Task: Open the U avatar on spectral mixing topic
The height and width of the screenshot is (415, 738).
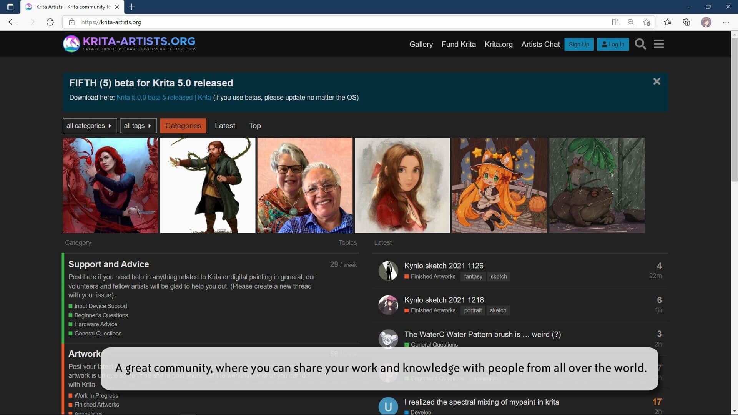Action: pos(388,406)
